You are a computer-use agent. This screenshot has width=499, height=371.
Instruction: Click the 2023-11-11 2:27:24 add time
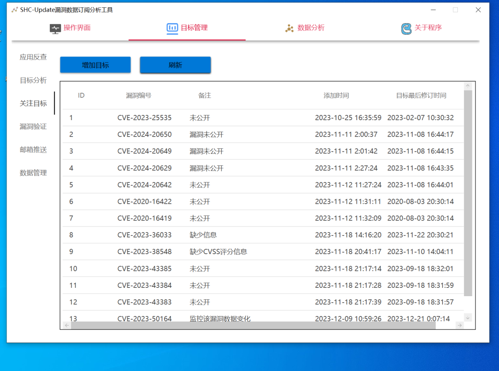coord(346,168)
